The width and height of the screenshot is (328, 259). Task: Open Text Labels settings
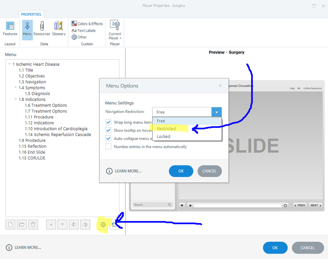click(x=83, y=31)
